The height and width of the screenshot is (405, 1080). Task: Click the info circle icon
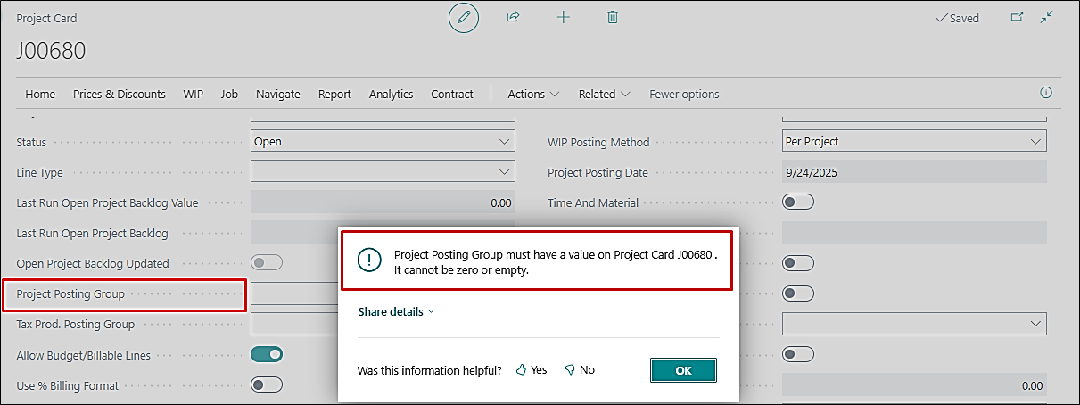pyautogui.click(x=1046, y=93)
